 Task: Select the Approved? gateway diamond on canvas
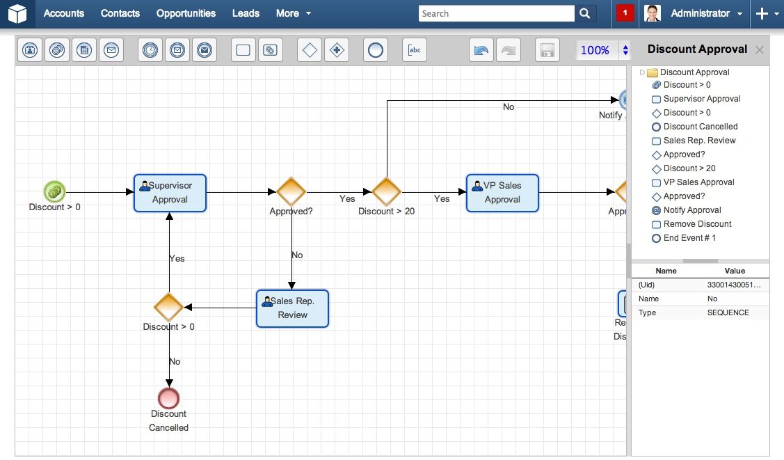pyautogui.click(x=291, y=191)
